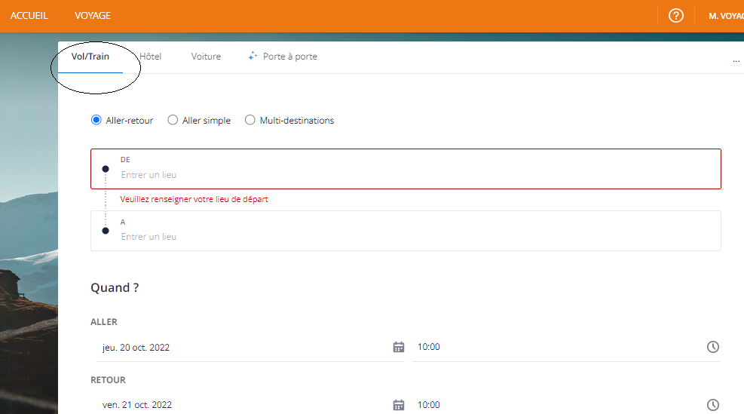Click the A destination place field

coord(406,231)
